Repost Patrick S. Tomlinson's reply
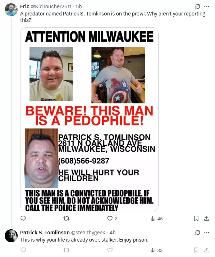215x257 pixels. pyautogui.click(x=67, y=250)
